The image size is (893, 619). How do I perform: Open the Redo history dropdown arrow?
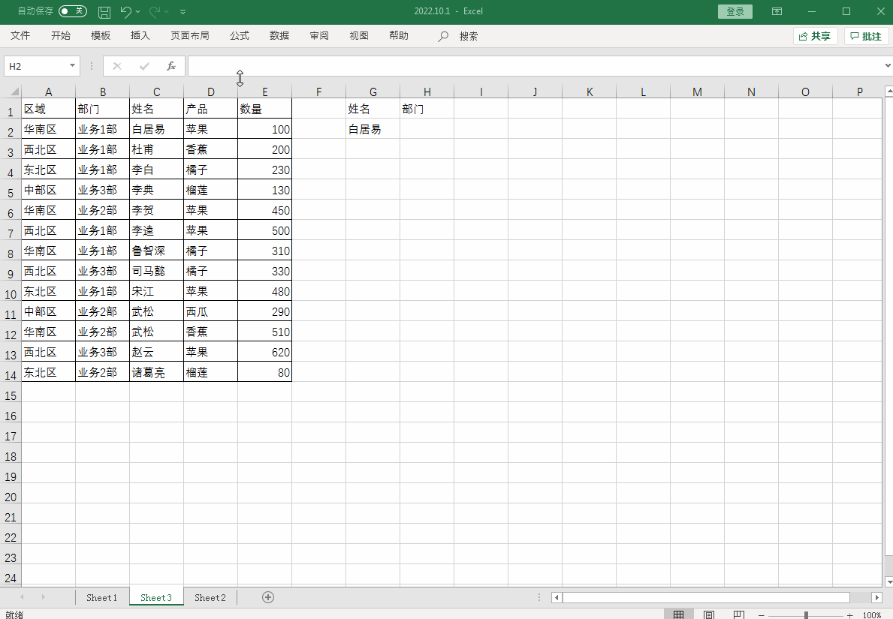166,11
